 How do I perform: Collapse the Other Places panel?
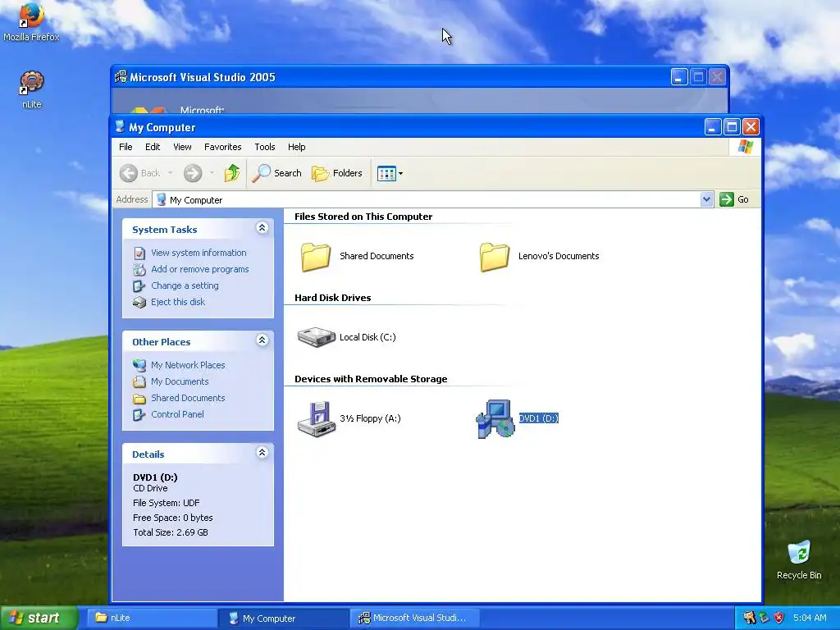tap(262, 340)
